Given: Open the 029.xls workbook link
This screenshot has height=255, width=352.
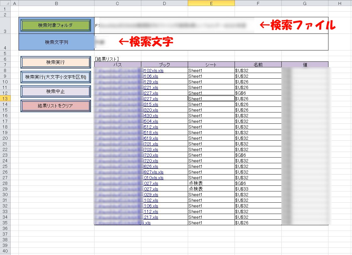Looking at the screenshot, I should coord(151,195).
